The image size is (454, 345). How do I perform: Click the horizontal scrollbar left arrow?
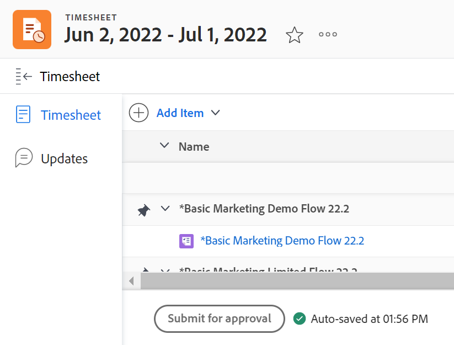point(131,281)
